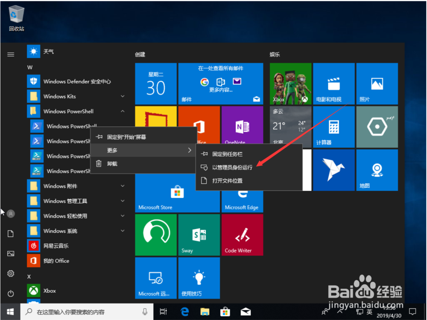The height and width of the screenshot is (320, 427).
Task: Launch OneNote from its tile
Action: [x=243, y=127]
